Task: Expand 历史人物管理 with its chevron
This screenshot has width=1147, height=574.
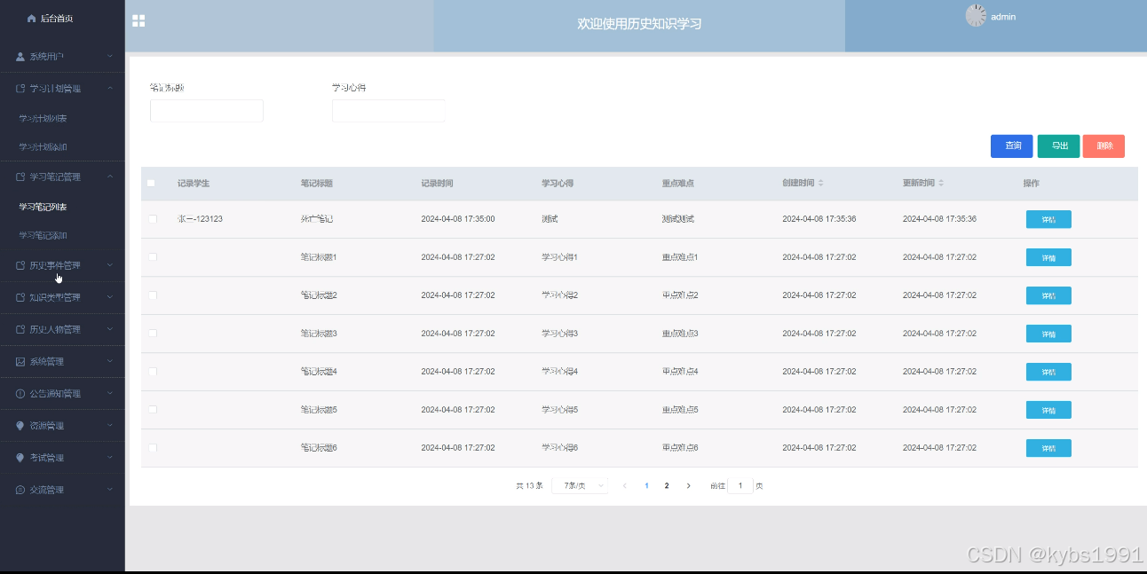Action: [x=109, y=329]
